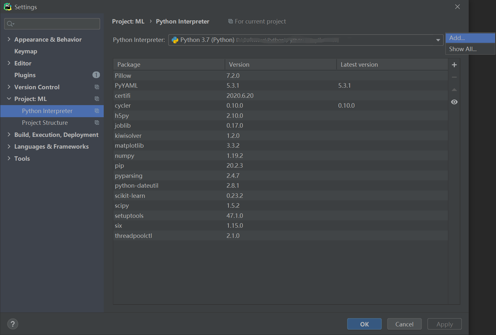
Task: Click the upgrade package arrow icon
Action: point(454,90)
